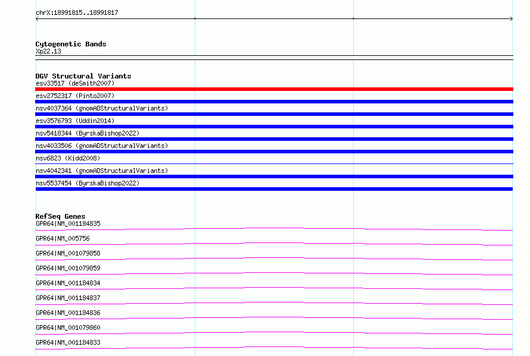Click the magenta line under GPR64|NM_001184835
This screenshot has width=530, height=356.
[x=274, y=229]
